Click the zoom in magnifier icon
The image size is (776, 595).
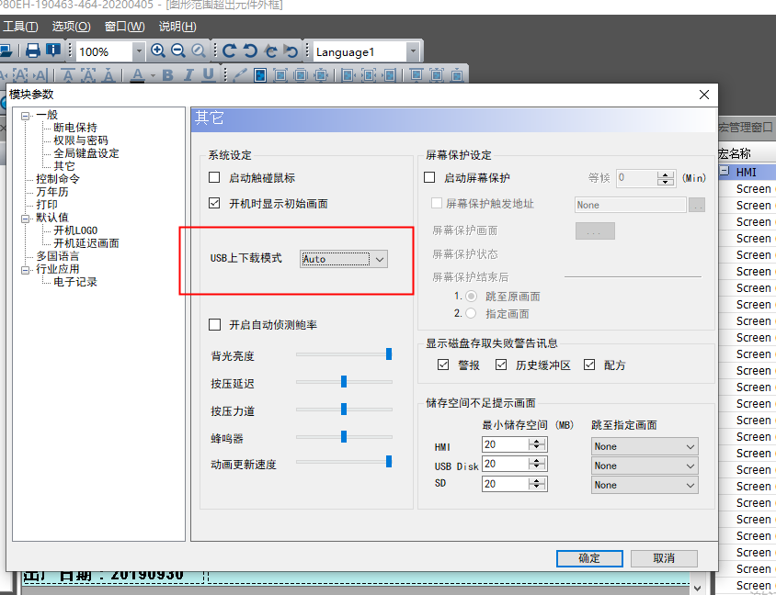pyautogui.click(x=158, y=51)
